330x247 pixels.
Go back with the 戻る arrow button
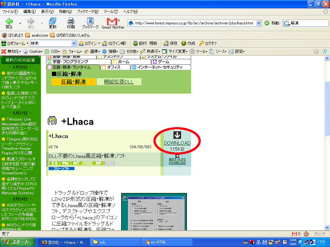(9, 23)
